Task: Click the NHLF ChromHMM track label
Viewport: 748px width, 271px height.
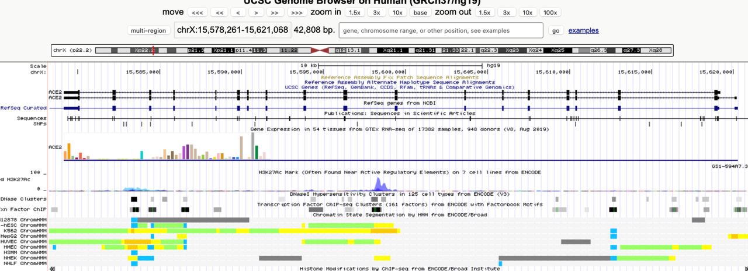Action: coord(25,263)
